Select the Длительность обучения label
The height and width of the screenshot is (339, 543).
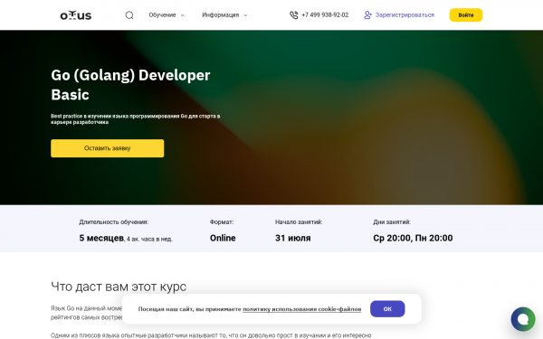tap(114, 222)
